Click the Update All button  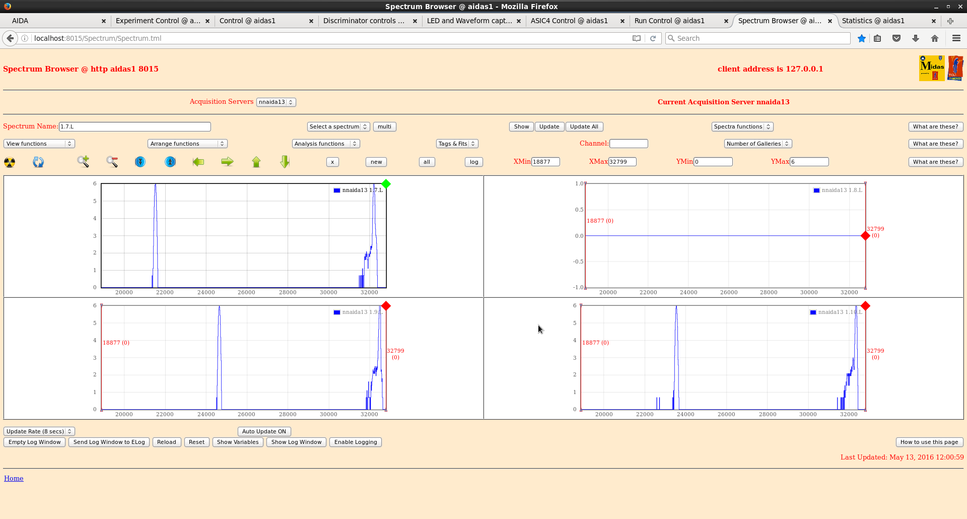(x=584, y=127)
